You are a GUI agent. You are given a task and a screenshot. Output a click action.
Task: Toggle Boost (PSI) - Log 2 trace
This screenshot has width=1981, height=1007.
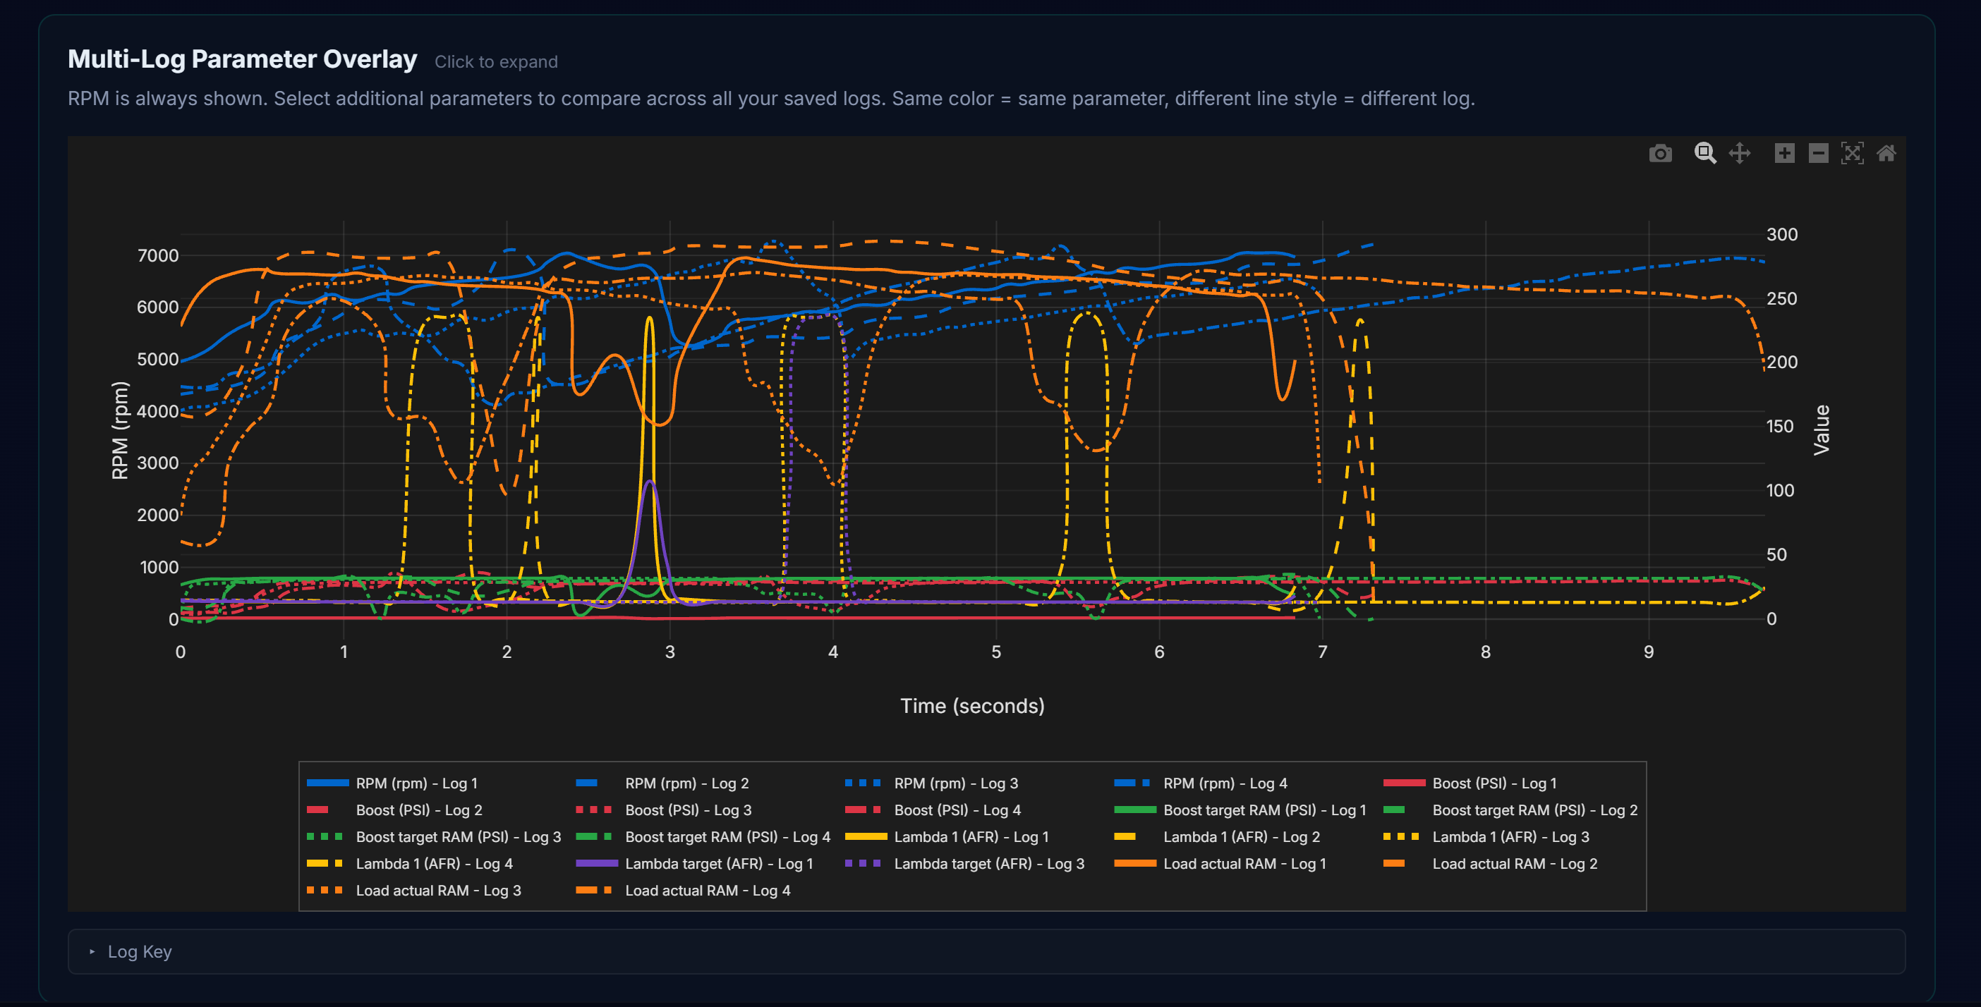click(x=394, y=810)
